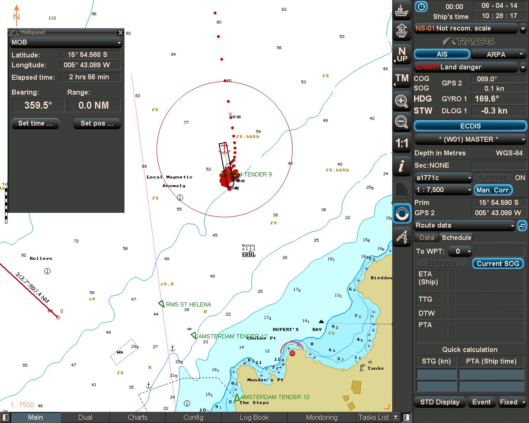Switch to the Charts tab
This screenshot has height=423, width=529.
point(137,417)
